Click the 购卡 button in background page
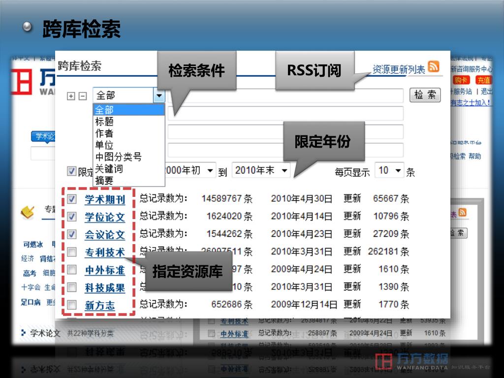 coord(461,80)
